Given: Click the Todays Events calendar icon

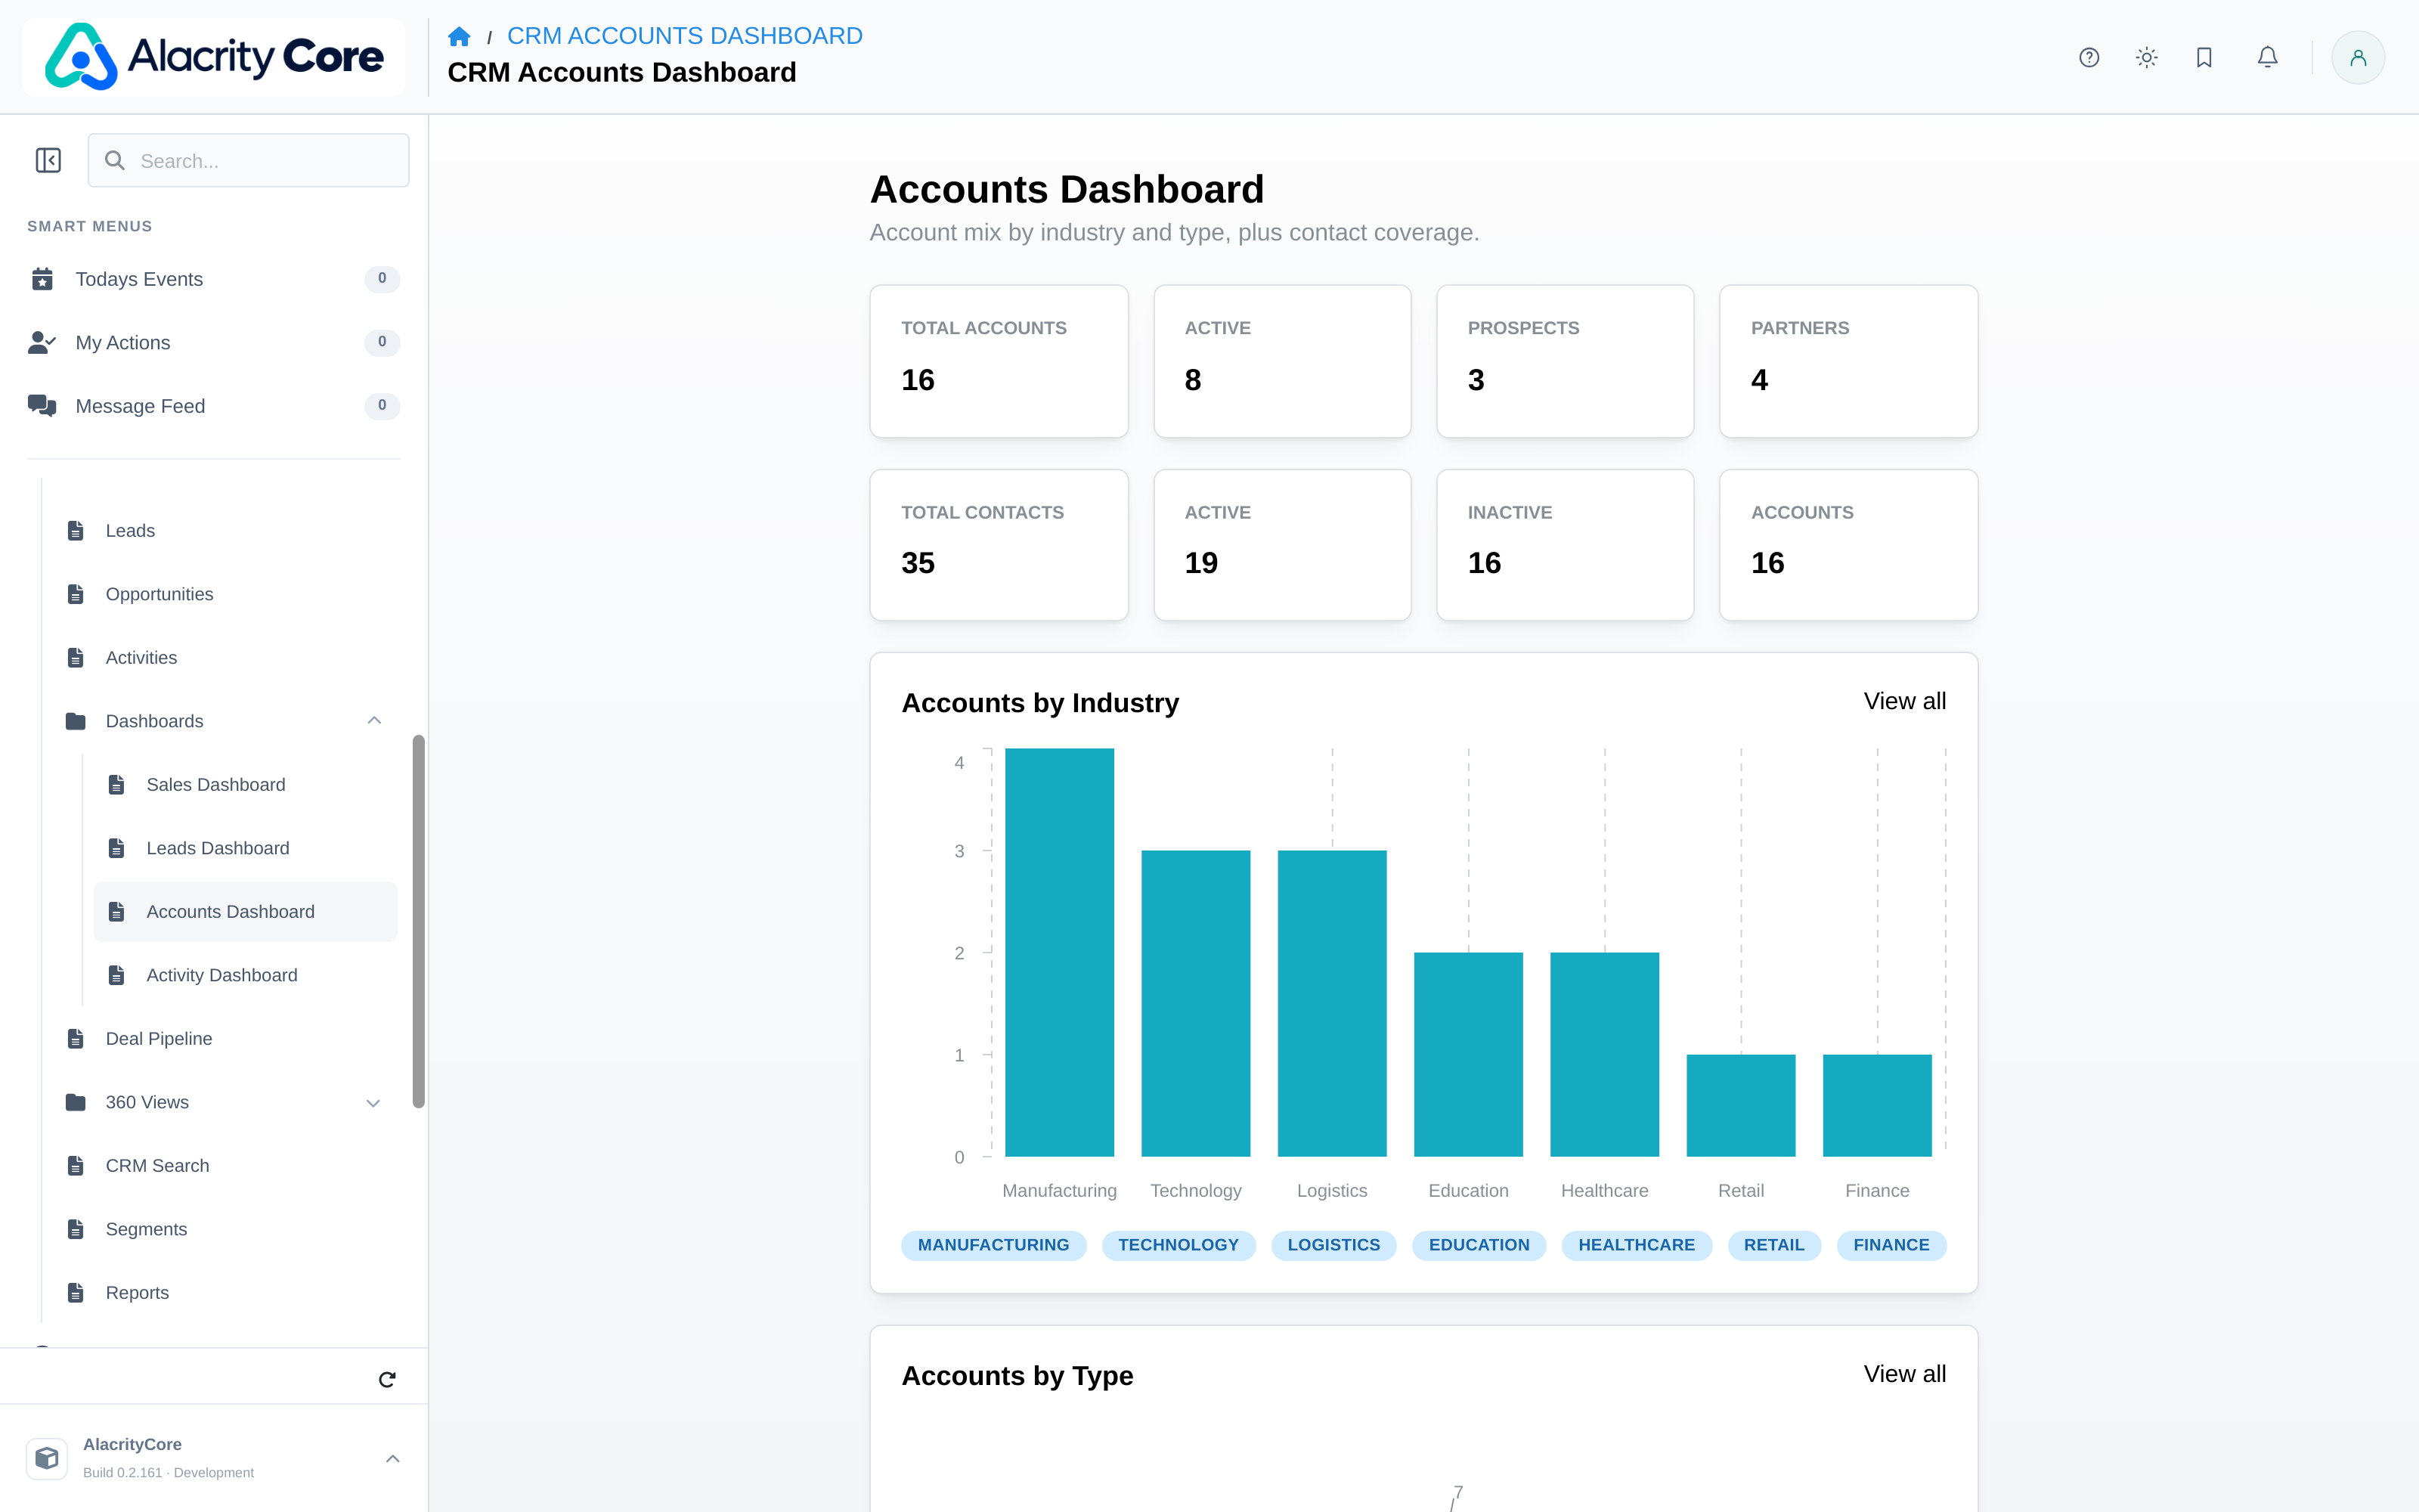Looking at the screenshot, I should [x=42, y=279].
